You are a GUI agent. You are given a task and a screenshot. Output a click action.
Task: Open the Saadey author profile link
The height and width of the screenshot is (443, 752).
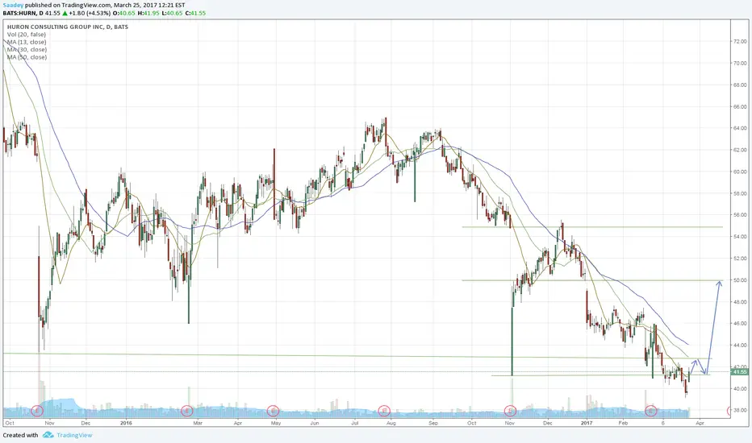(x=13, y=6)
